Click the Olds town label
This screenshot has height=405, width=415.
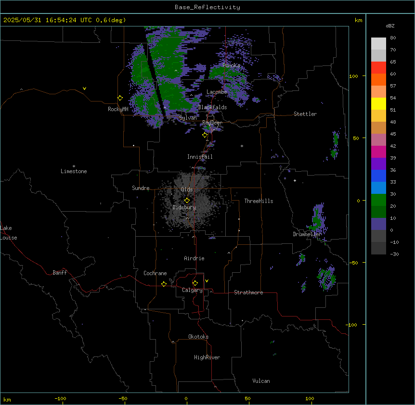pos(187,190)
